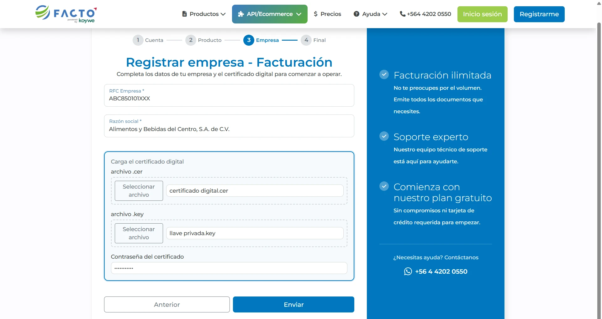Image resolution: width=602 pixels, height=319 pixels.
Task: Click the document icon beside Productos
Action: click(185, 14)
